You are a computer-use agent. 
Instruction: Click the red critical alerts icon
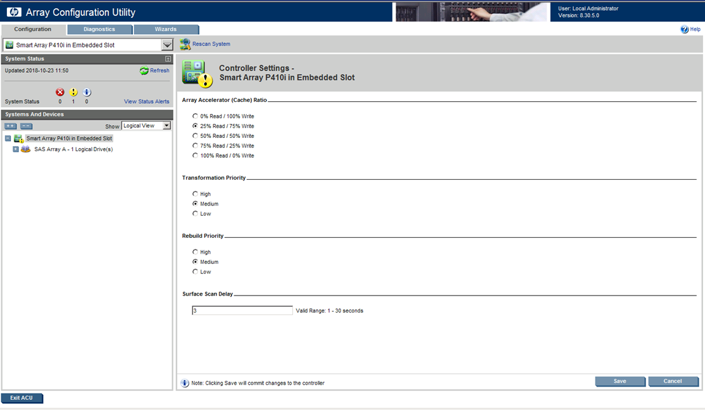(x=59, y=92)
